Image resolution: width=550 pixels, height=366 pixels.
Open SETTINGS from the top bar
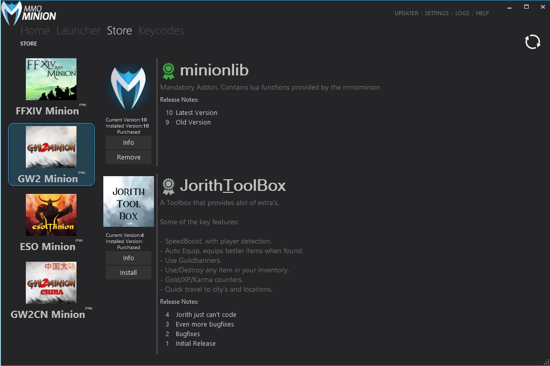(x=437, y=13)
